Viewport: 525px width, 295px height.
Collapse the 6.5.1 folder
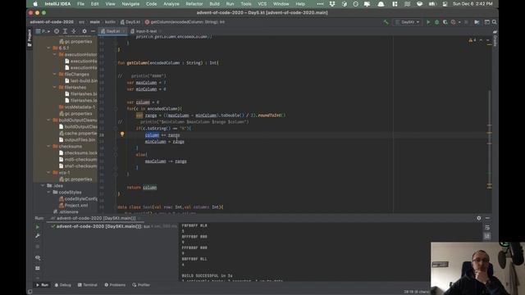49,48
